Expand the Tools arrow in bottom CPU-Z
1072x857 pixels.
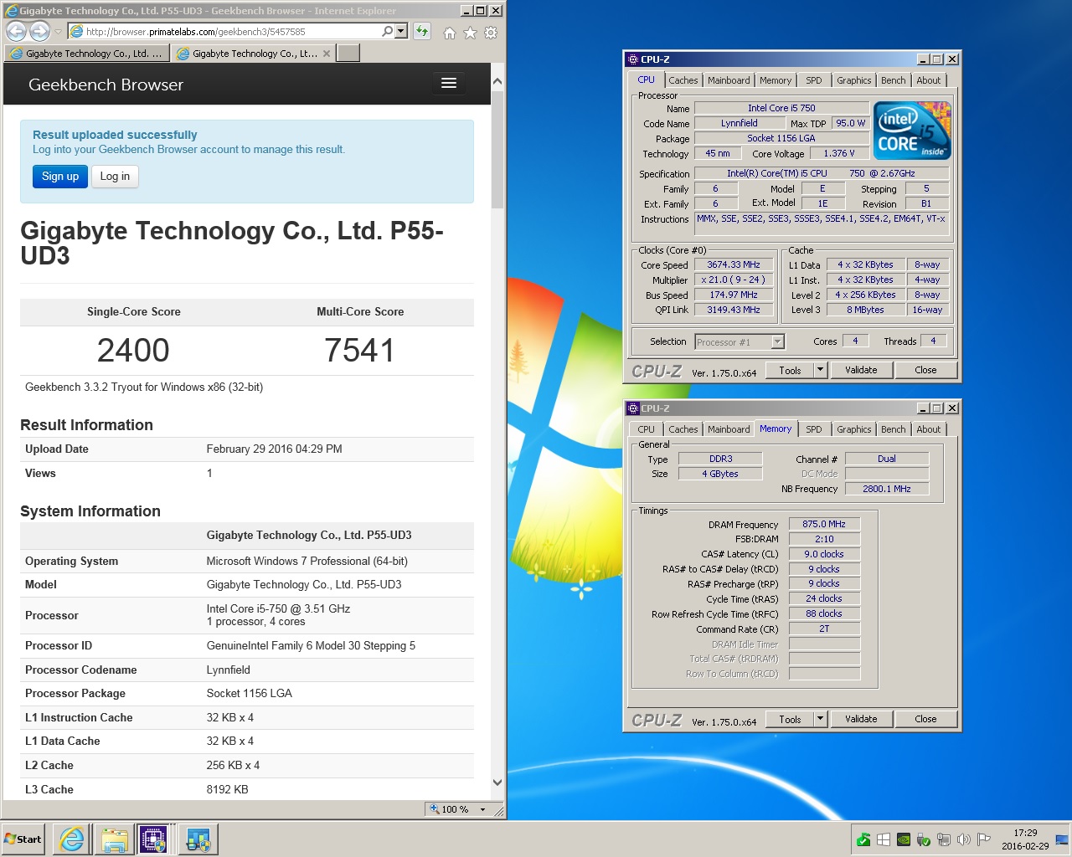821,719
